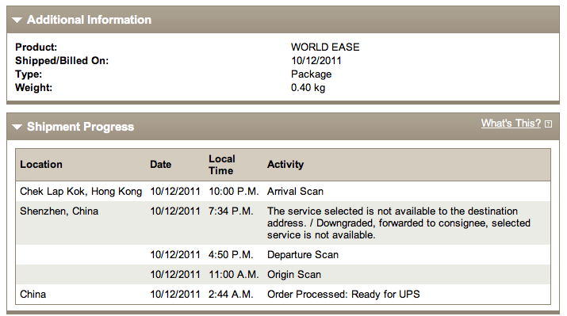The width and height of the screenshot is (567, 316).
Task: Select the Location column header
Action: coord(41,164)
